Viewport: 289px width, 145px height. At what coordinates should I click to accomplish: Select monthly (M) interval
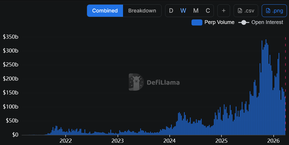pos(196,11)
